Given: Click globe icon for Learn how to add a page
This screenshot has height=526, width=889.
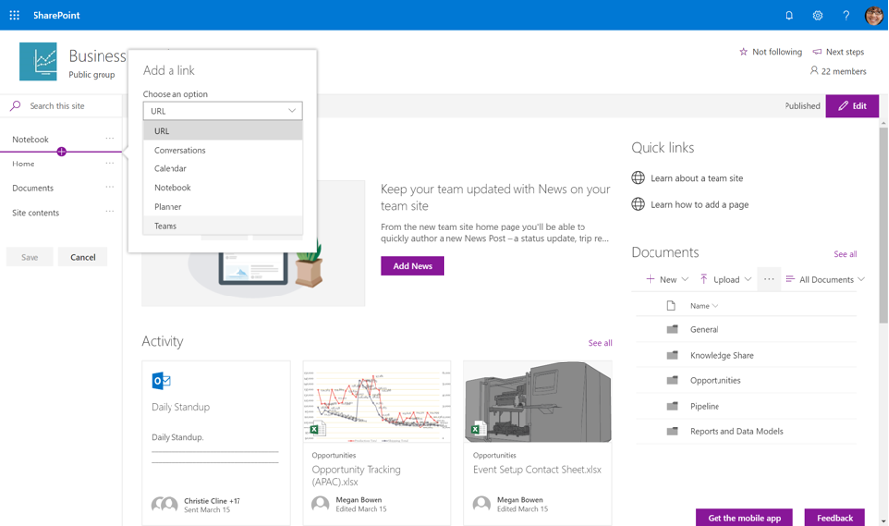Looking at the screenshot, I should click(638, 204).
